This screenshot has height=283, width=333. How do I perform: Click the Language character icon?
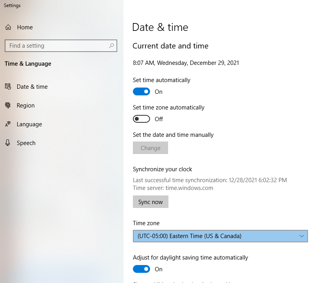[8, 124]
